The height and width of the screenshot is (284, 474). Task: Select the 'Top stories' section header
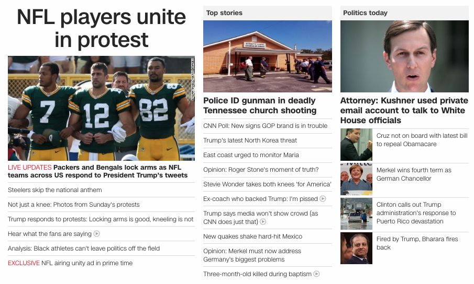[224, 13]
